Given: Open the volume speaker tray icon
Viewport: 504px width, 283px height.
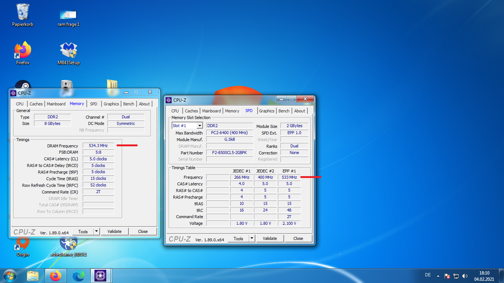Looking at the screenshot, I should click(x=465, y=276).
